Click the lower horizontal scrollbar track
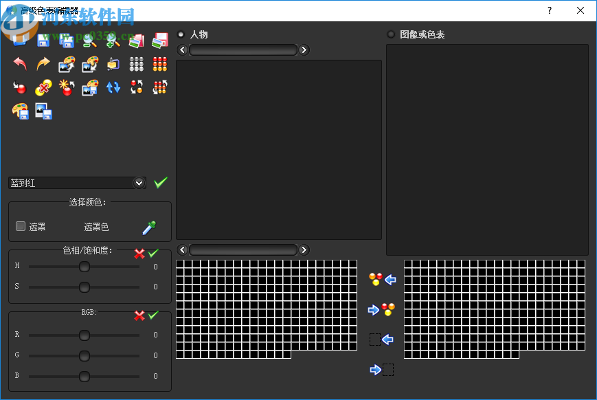 (x=243, y=250)
